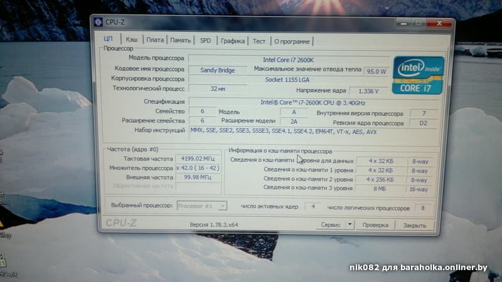Image resolution: width=502 pixels, height=282 pixels.
Task: Open the Плата tab
Action: click(x=155, y=40)
